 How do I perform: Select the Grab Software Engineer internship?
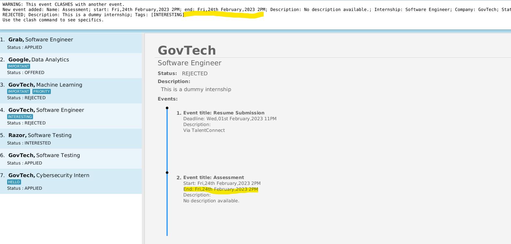coord(71,43)
